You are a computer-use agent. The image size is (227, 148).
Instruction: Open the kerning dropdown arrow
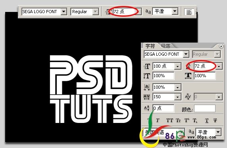219,97
